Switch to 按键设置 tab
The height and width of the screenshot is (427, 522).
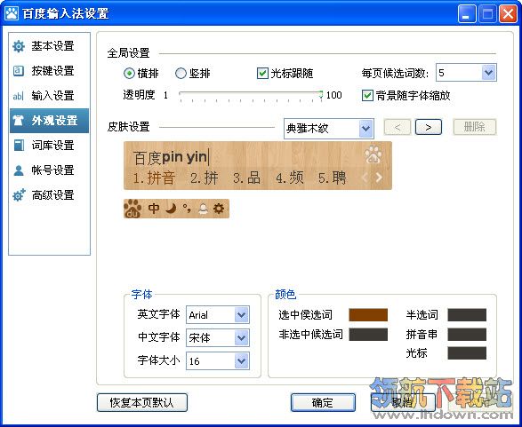[x=49, y=71]
